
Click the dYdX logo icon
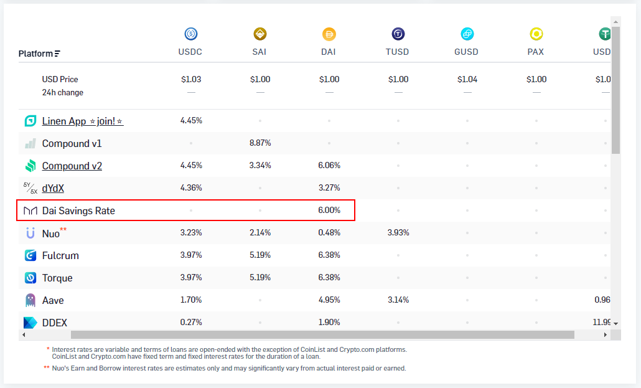(x=30, y=188)
